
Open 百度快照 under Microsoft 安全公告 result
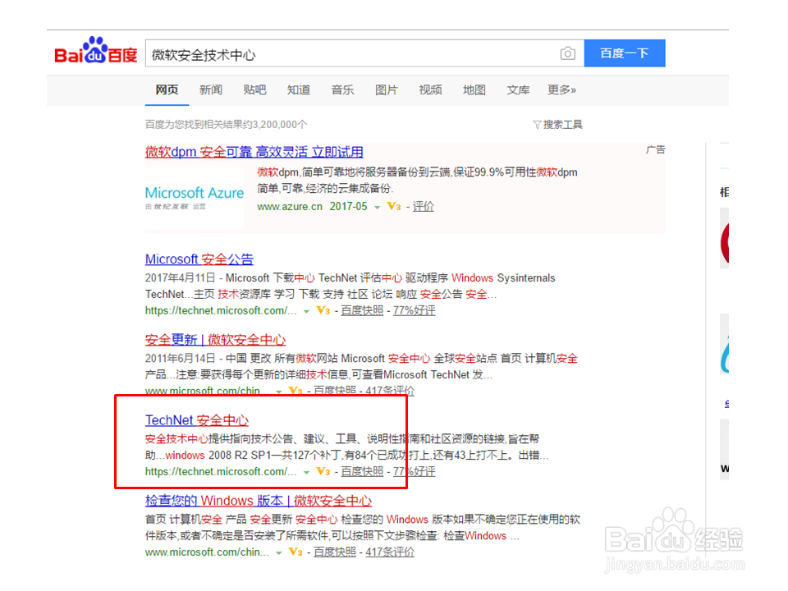pyautogui.click(x=362, y=310)
